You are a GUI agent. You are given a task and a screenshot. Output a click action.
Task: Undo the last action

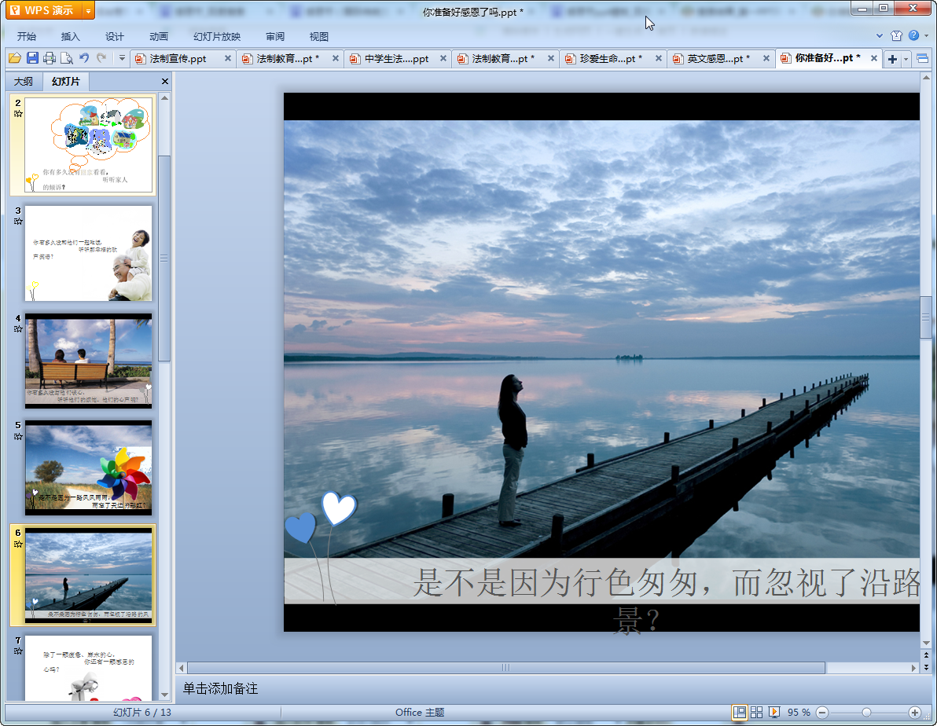click(84, 58)
